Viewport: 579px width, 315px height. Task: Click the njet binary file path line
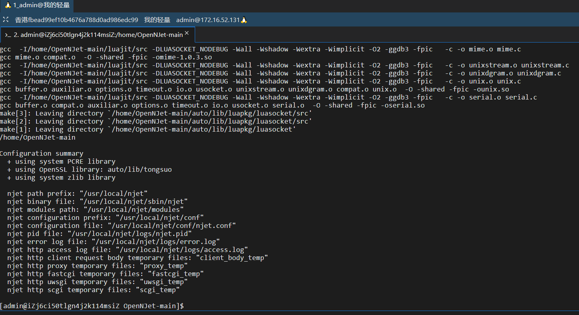tap(97, 202)
